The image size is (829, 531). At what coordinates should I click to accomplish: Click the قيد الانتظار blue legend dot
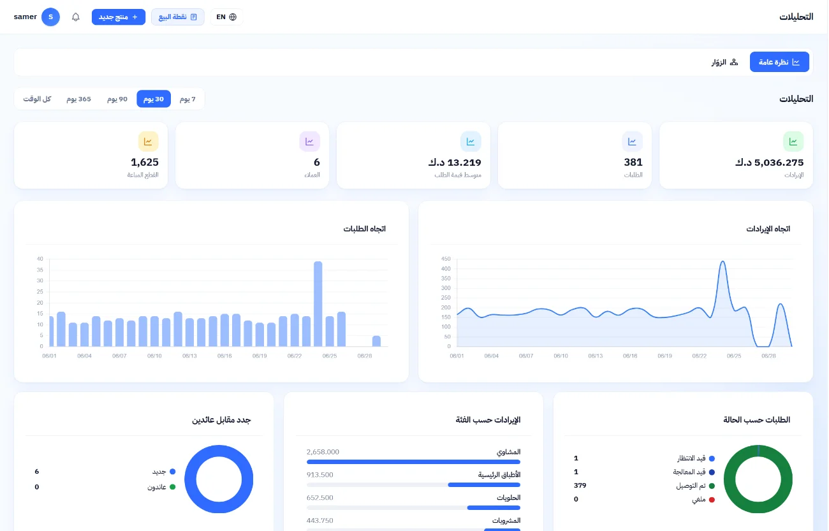(712, 458)
